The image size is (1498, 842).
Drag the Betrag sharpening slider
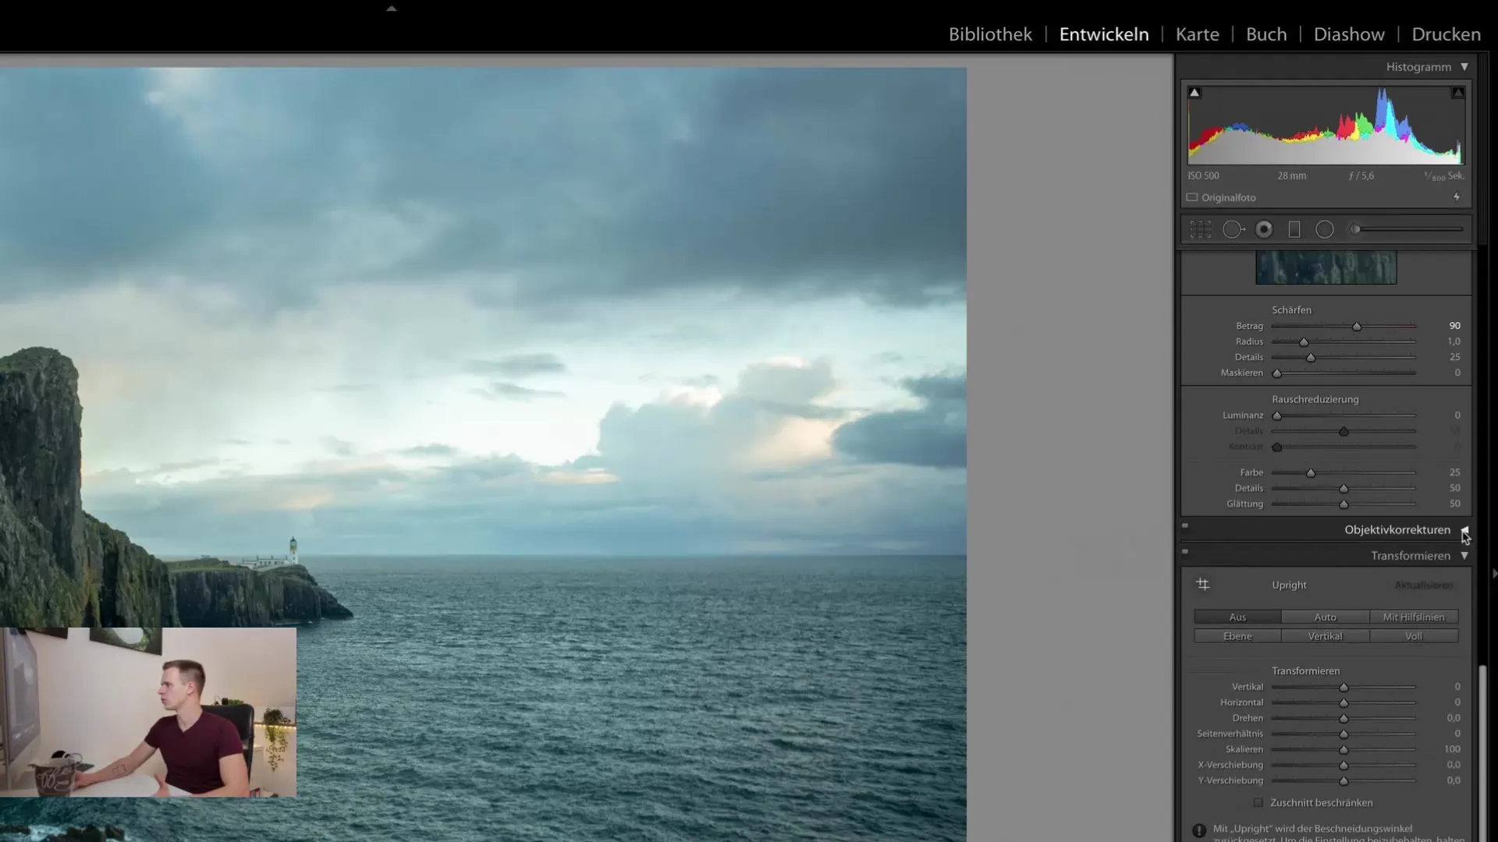1355,326
